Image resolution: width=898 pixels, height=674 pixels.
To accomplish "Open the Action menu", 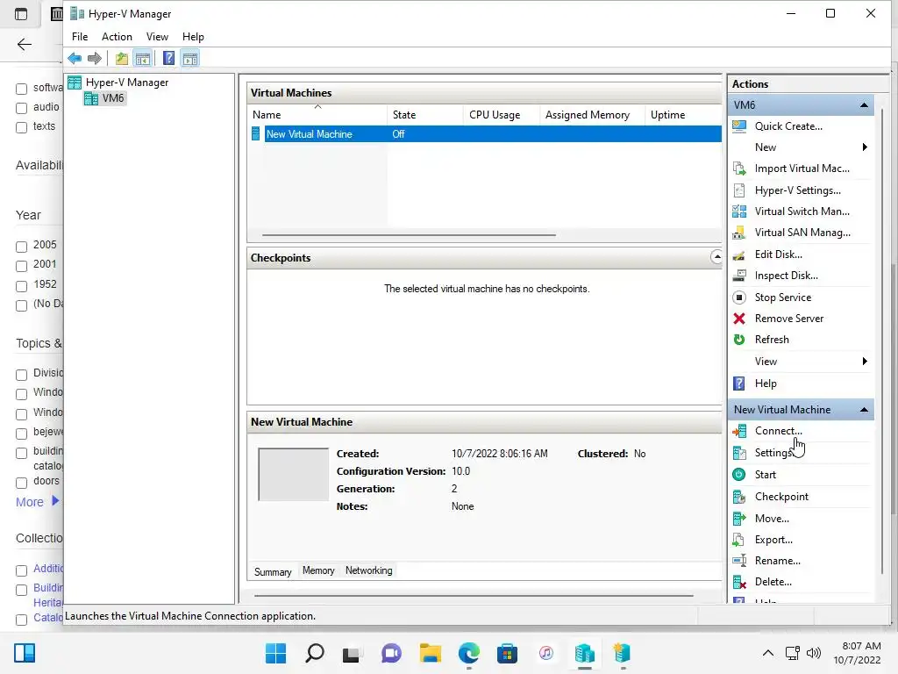I will 117,37.
